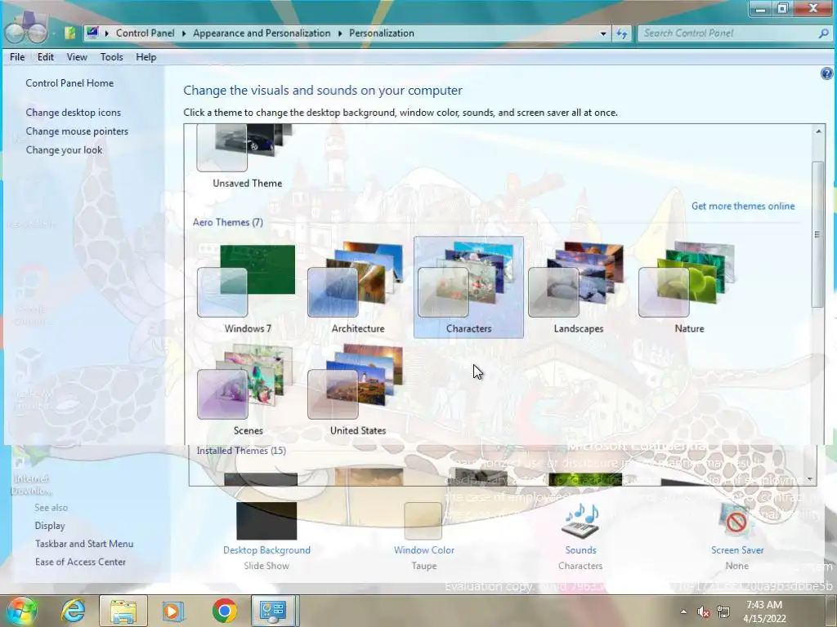Apply the Nature theme
Screen dimensions: 837x627
point(688,288)
